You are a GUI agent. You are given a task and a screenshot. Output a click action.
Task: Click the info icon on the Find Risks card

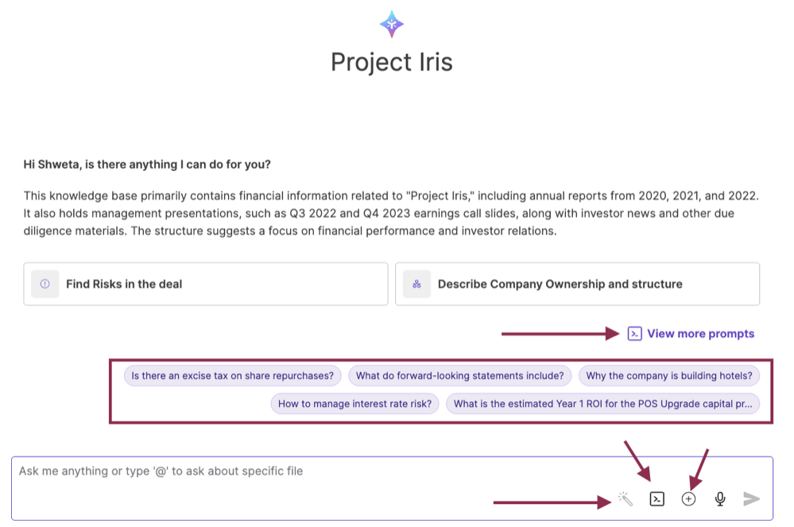click(x=45, y=284)
